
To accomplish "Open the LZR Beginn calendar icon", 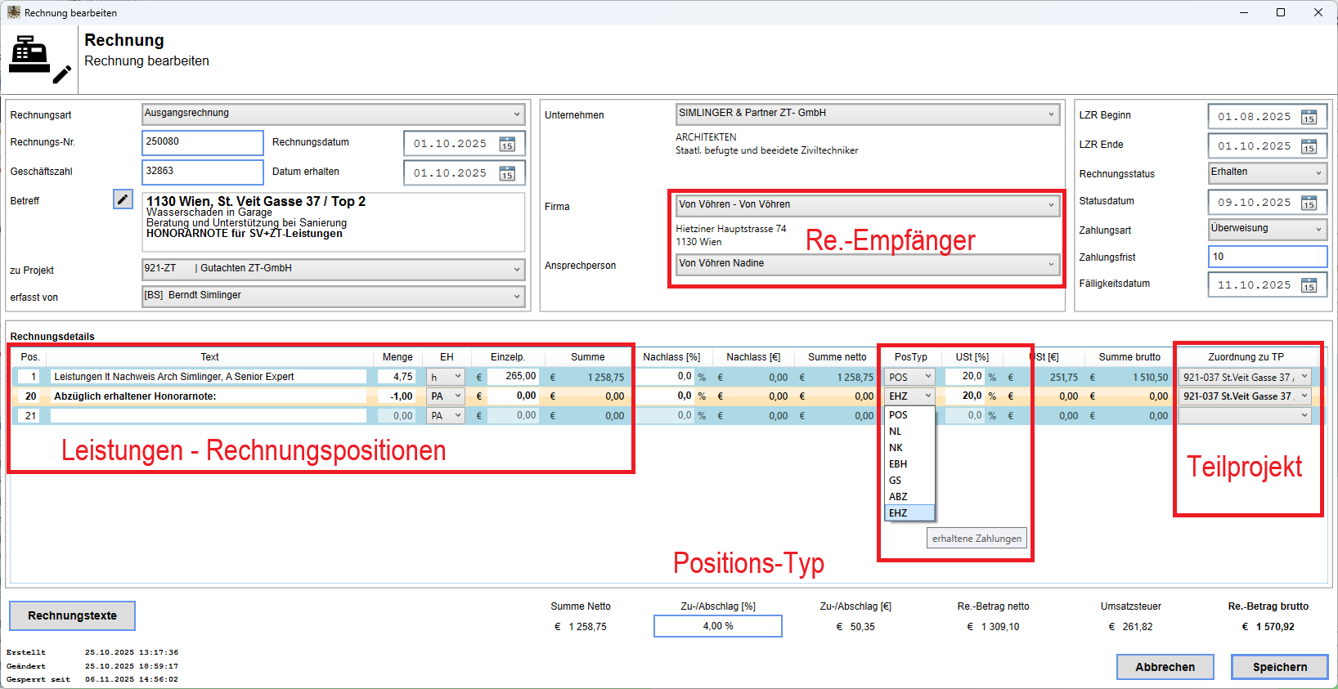I will pos(1309,117).
